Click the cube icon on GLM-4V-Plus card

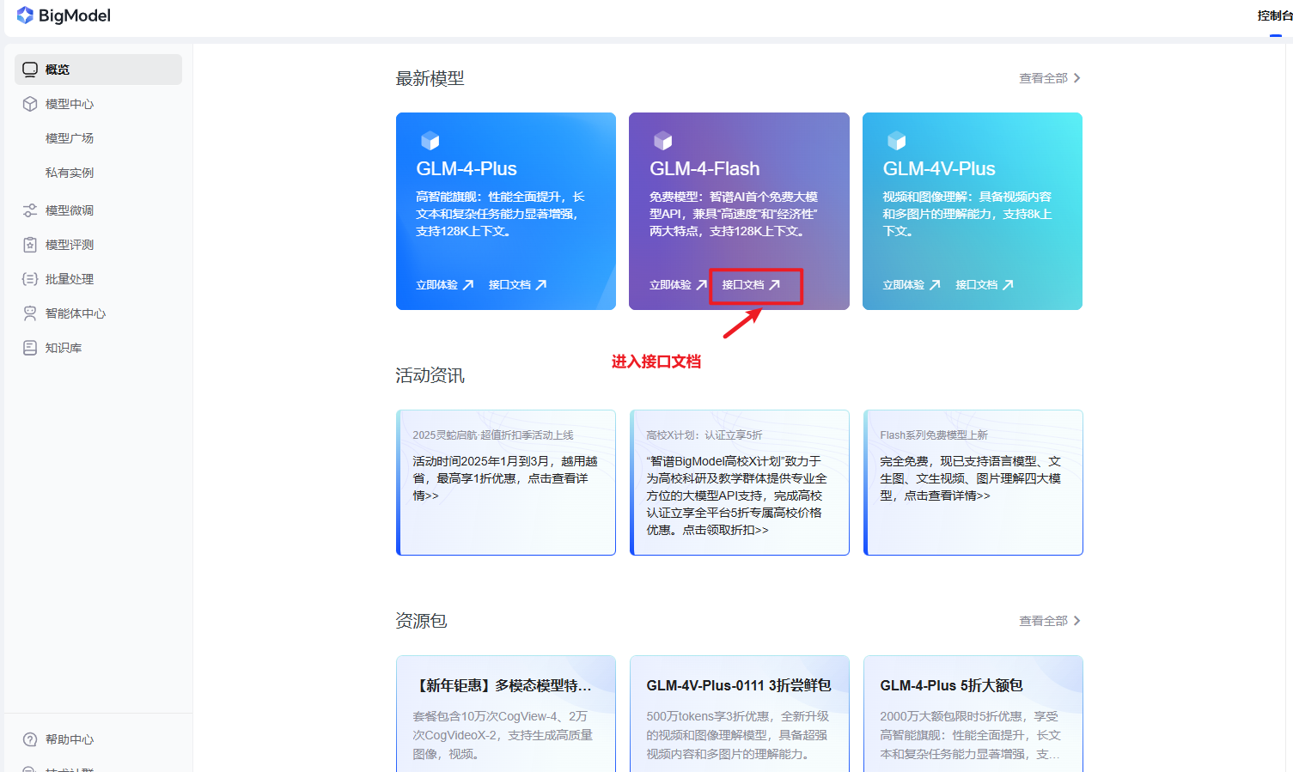tap(896, 141)
